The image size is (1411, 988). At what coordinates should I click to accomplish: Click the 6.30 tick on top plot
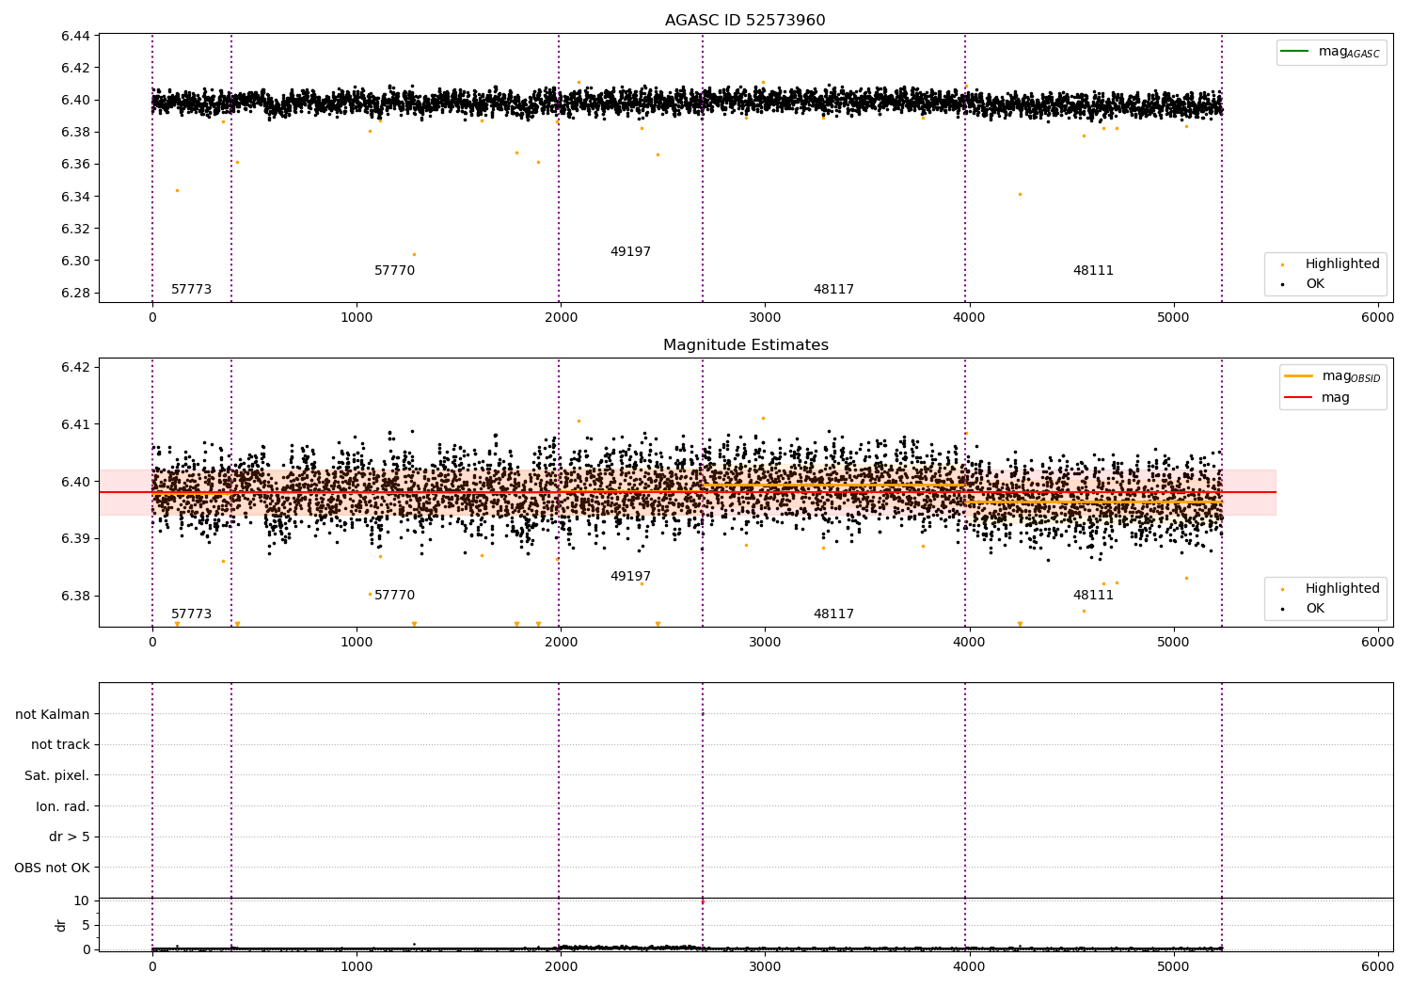click(75, 261)
